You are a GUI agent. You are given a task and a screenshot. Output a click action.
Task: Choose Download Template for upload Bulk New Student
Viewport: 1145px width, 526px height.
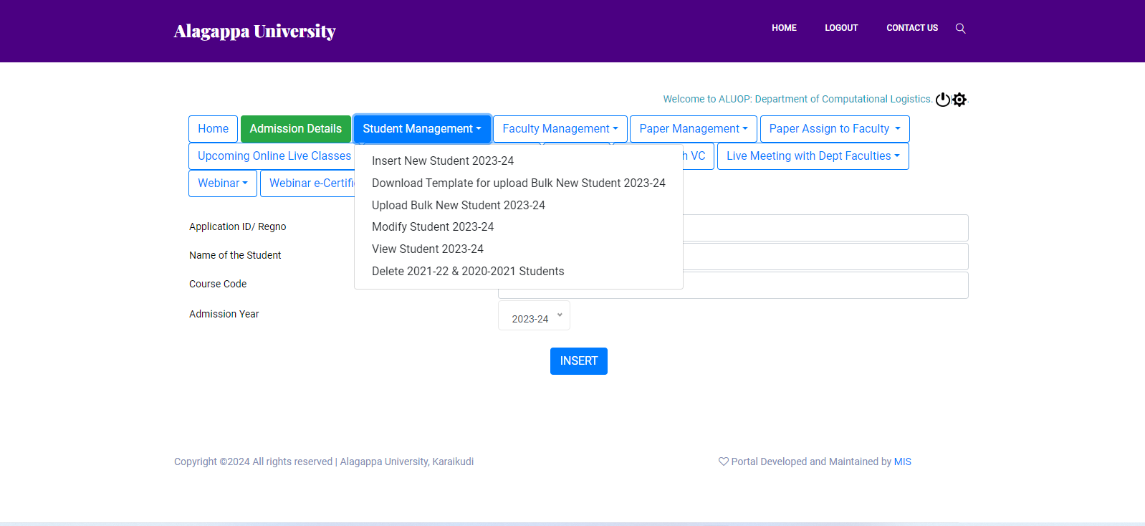pyautogui.click(x=519, y=183)
